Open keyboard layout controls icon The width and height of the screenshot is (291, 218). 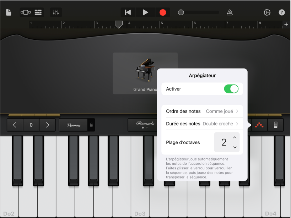275,125
